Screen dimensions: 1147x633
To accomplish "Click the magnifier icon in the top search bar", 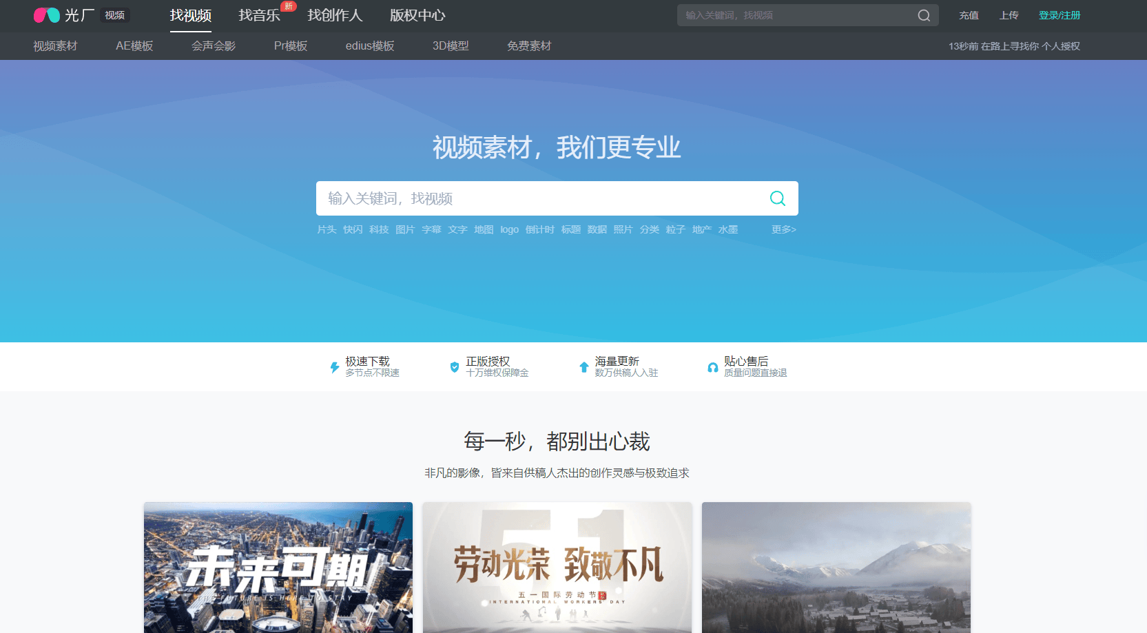I will (923, 14).
